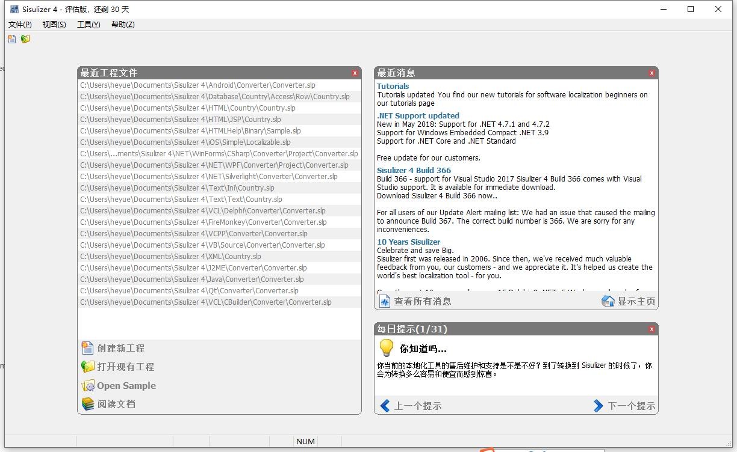737x452 pixels.
Task: Click the open project toolbar icon
Action: pos(25,39)
